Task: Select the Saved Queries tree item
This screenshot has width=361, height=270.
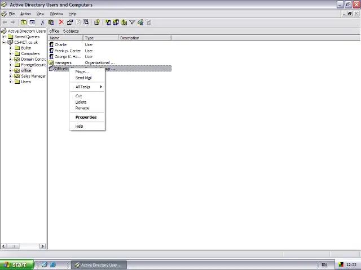Action: 27,37
